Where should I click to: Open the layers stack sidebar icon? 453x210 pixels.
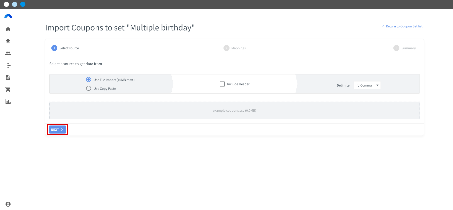tap(8, 41)
